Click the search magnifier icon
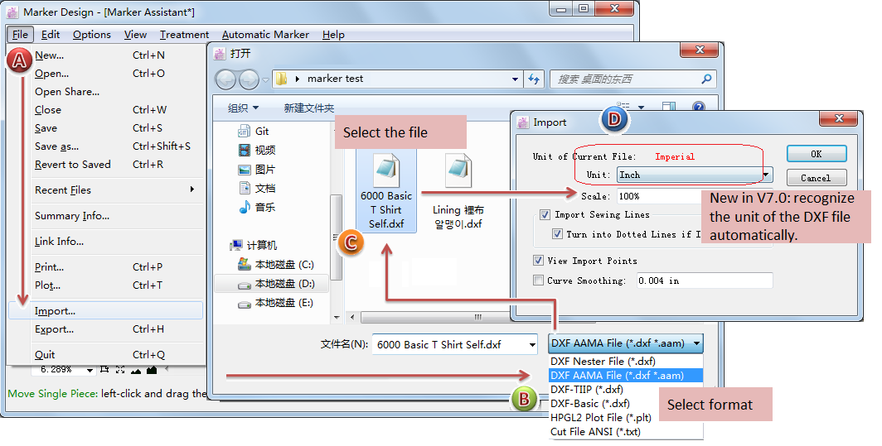882x446 pixels. click(x=706, y=79)
